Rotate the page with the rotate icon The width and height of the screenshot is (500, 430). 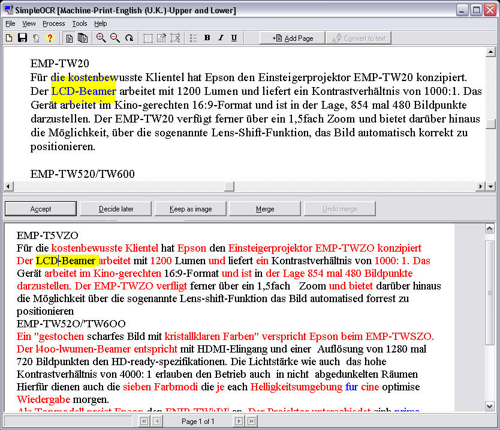(x=129, y=38)
